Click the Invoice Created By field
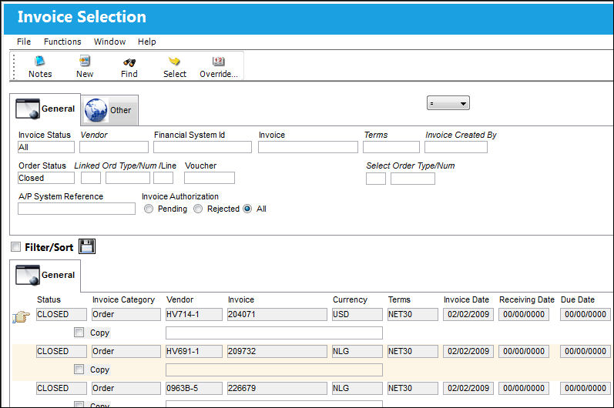 point(456,147)
